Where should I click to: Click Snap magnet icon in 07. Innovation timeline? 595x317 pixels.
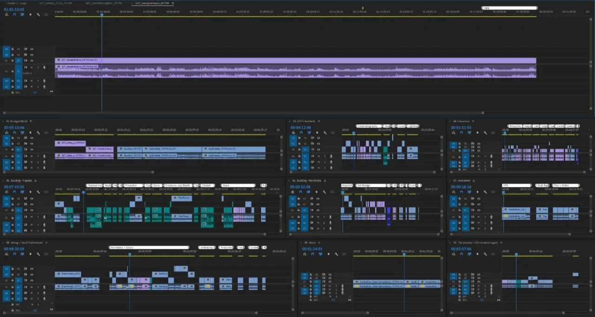[x=461, y=192]
